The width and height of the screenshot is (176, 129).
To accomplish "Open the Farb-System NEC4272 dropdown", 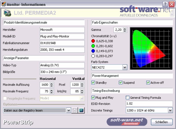I will 125,67.
